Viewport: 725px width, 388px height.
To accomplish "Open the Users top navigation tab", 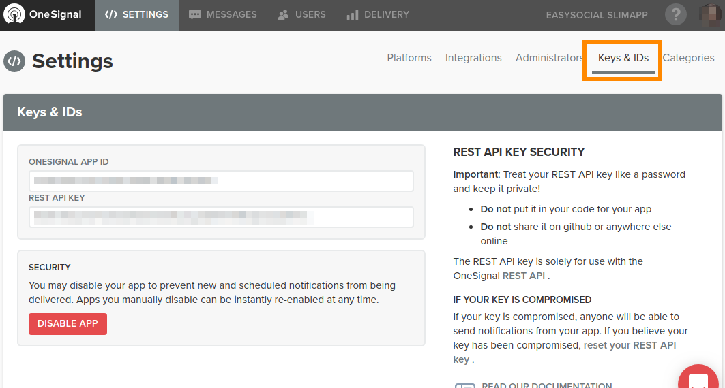I will click(x=301, y=15).
